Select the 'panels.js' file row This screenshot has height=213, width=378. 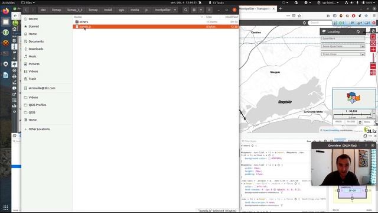point(156,27)
